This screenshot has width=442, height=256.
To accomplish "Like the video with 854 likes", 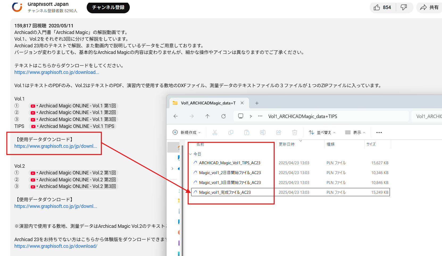I will pos(383,7).
